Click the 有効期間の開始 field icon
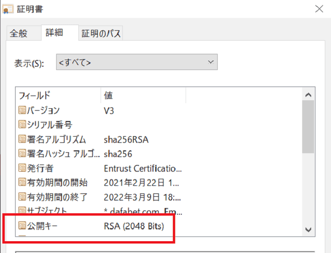This screenshot has width=331, height=253. [x=22, y=182]
